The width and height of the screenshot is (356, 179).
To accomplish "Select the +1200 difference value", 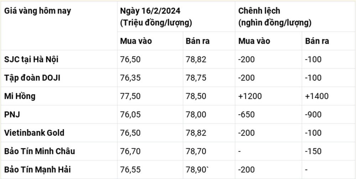I will pos(250,96).
